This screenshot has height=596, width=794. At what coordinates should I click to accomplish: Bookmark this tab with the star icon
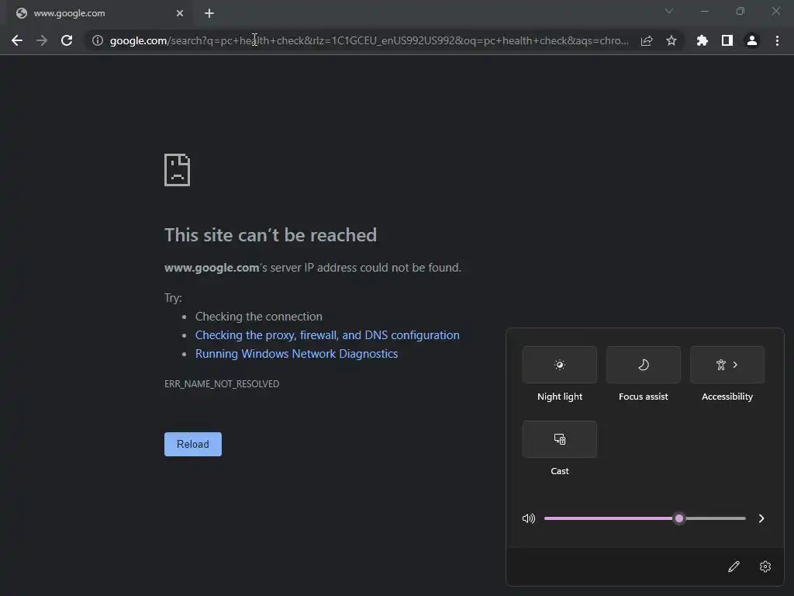click(671, 40)
